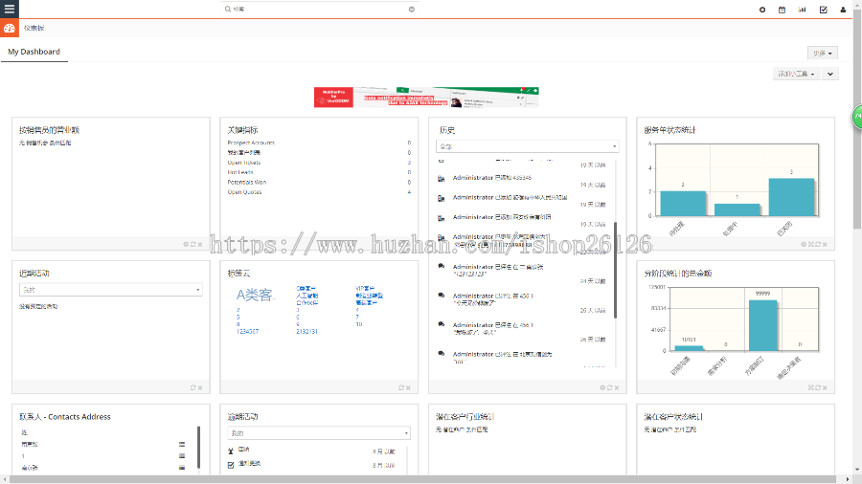862x484 pixels.
Task: Open settings gear of 按销售员的营业额 widget
Action: (x=186, y=244)
